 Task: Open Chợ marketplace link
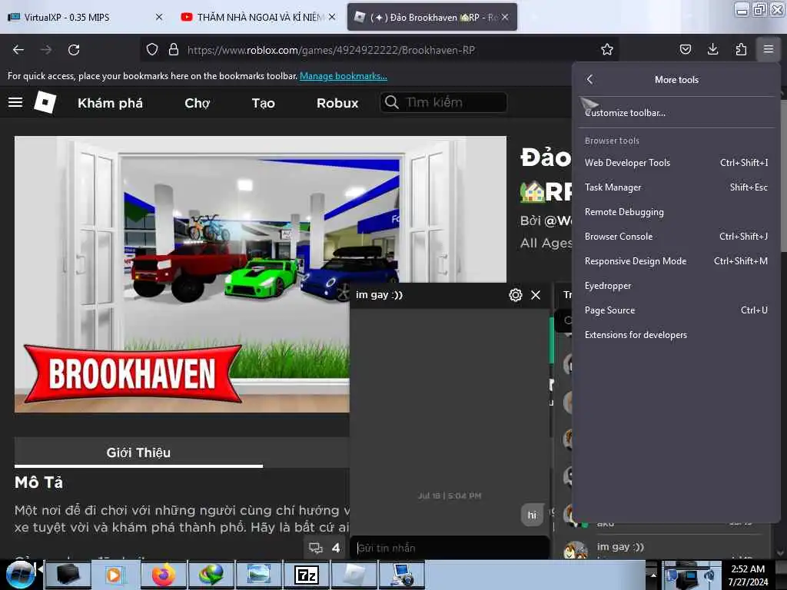click(198, 103)
